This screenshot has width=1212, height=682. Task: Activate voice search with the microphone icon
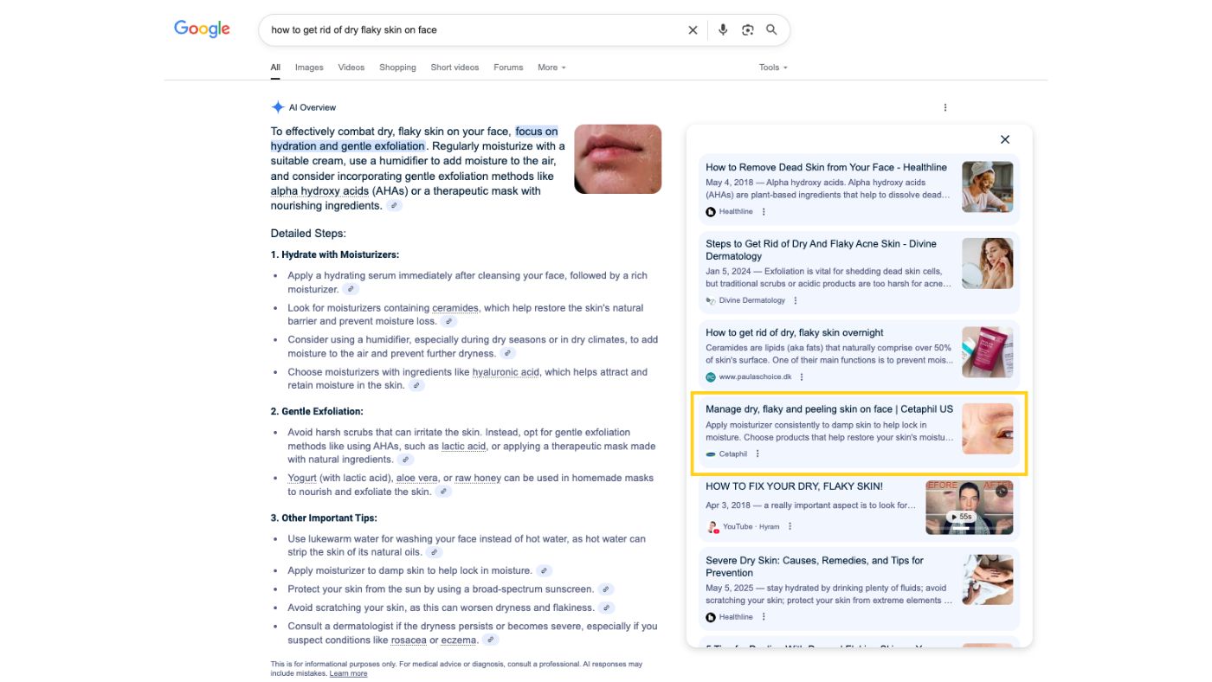pyautogui.click(x=723, y=29)
